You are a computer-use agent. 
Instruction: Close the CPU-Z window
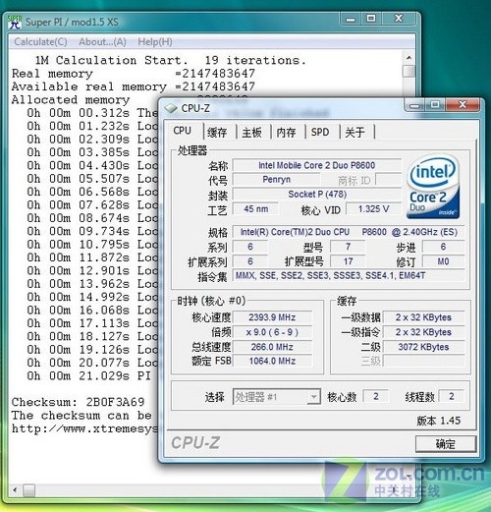(x=463, y=105)
